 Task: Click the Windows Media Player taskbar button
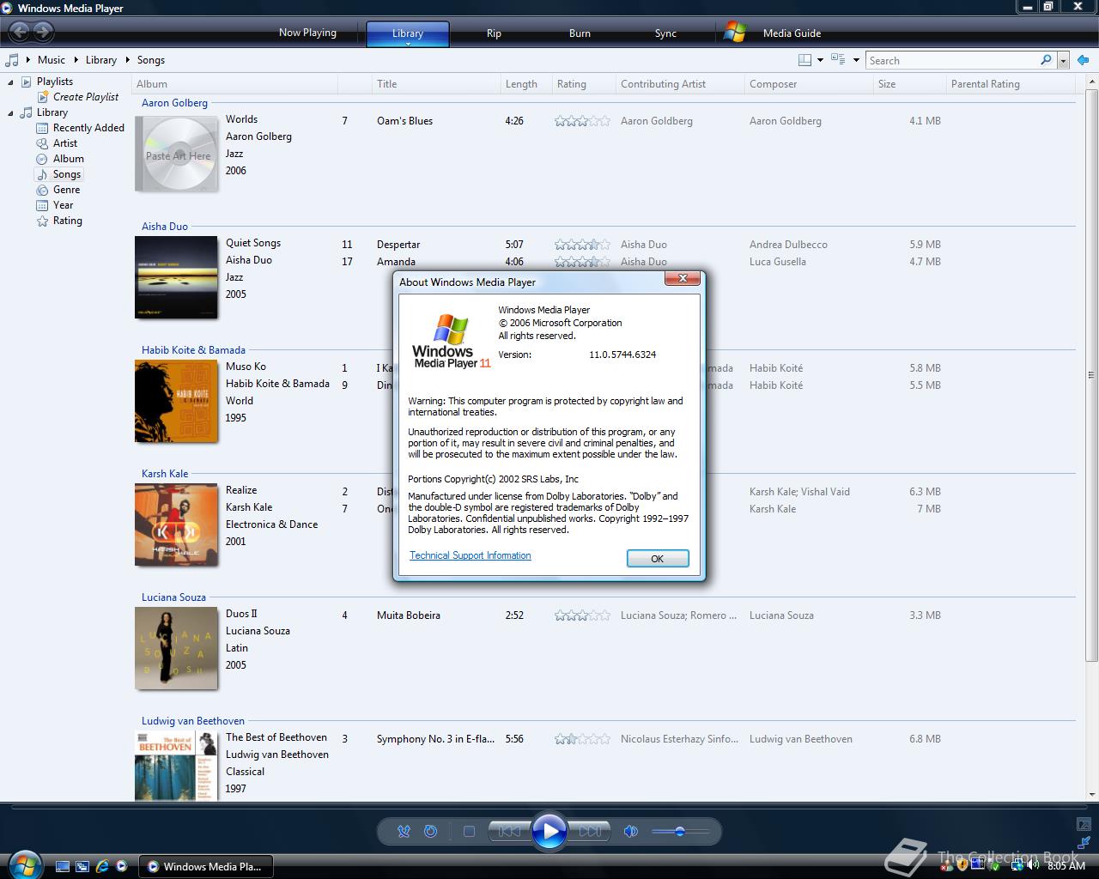coord(206,867)
